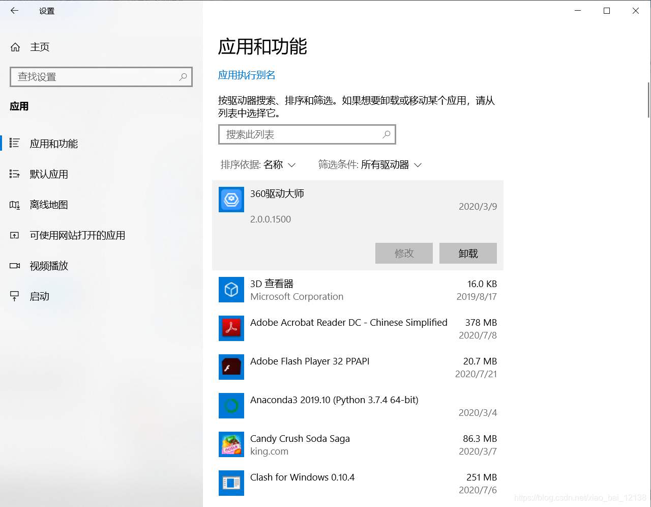The image size is (651, 507).
Task: Click the magnifier in 查找设置 box
Action: coord(183,77)
